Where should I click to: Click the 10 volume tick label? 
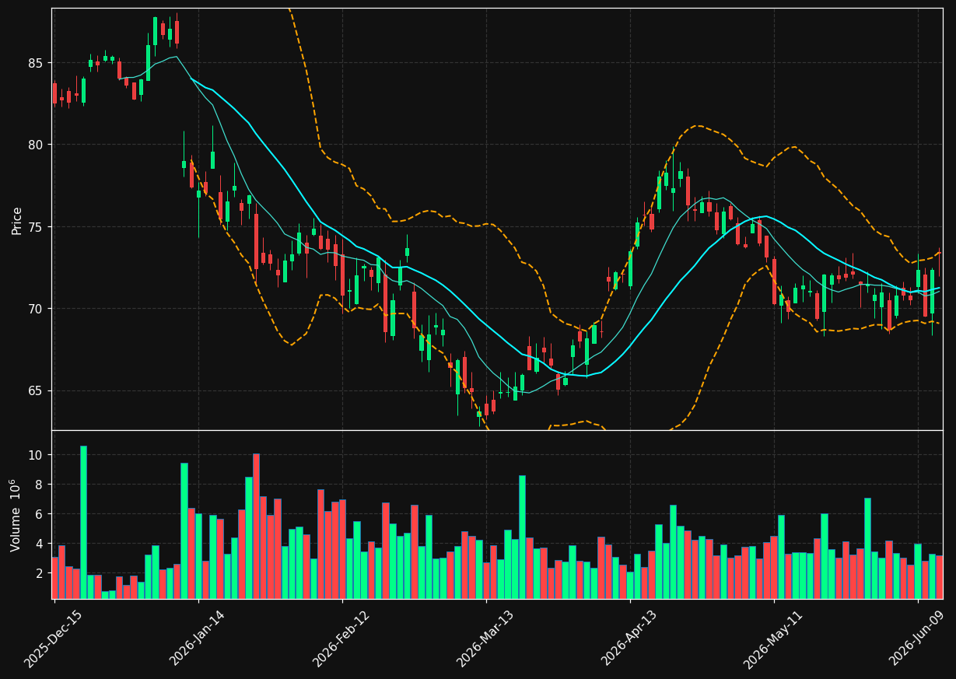pos(37,455)
